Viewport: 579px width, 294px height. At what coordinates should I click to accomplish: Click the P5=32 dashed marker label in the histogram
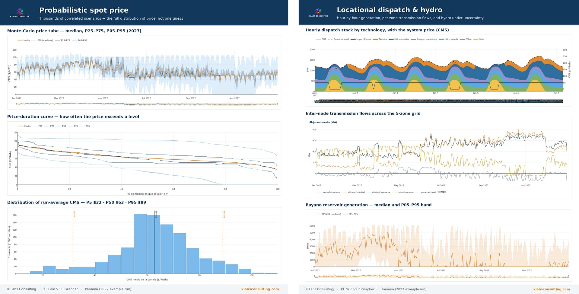(x=74, y=214)
